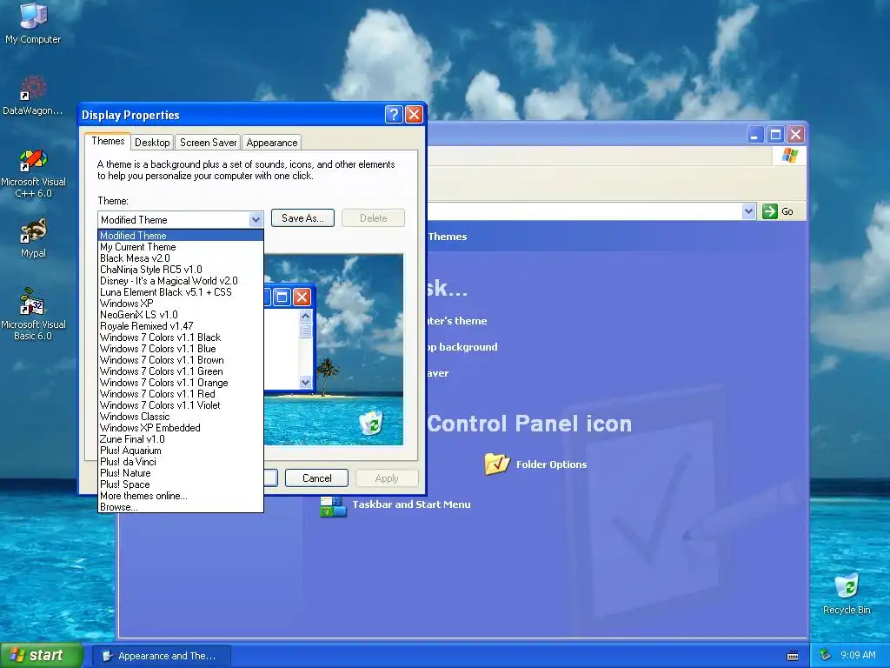Image resolution: width=890 pixels, height=668 pixels.
Task: Click the theme preview thumbnail image
Action: [x=334, y=350]
